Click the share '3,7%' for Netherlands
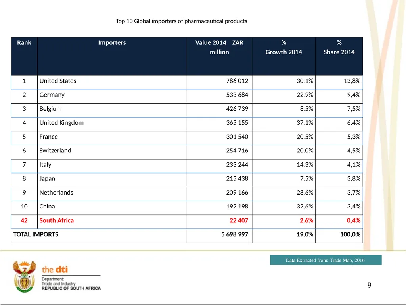Screen dimensions: 406x305 coord(354,193)
